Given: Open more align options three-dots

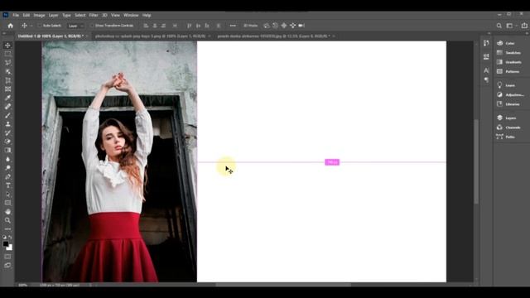Looking at the screenshot, I should click(233, 26).
